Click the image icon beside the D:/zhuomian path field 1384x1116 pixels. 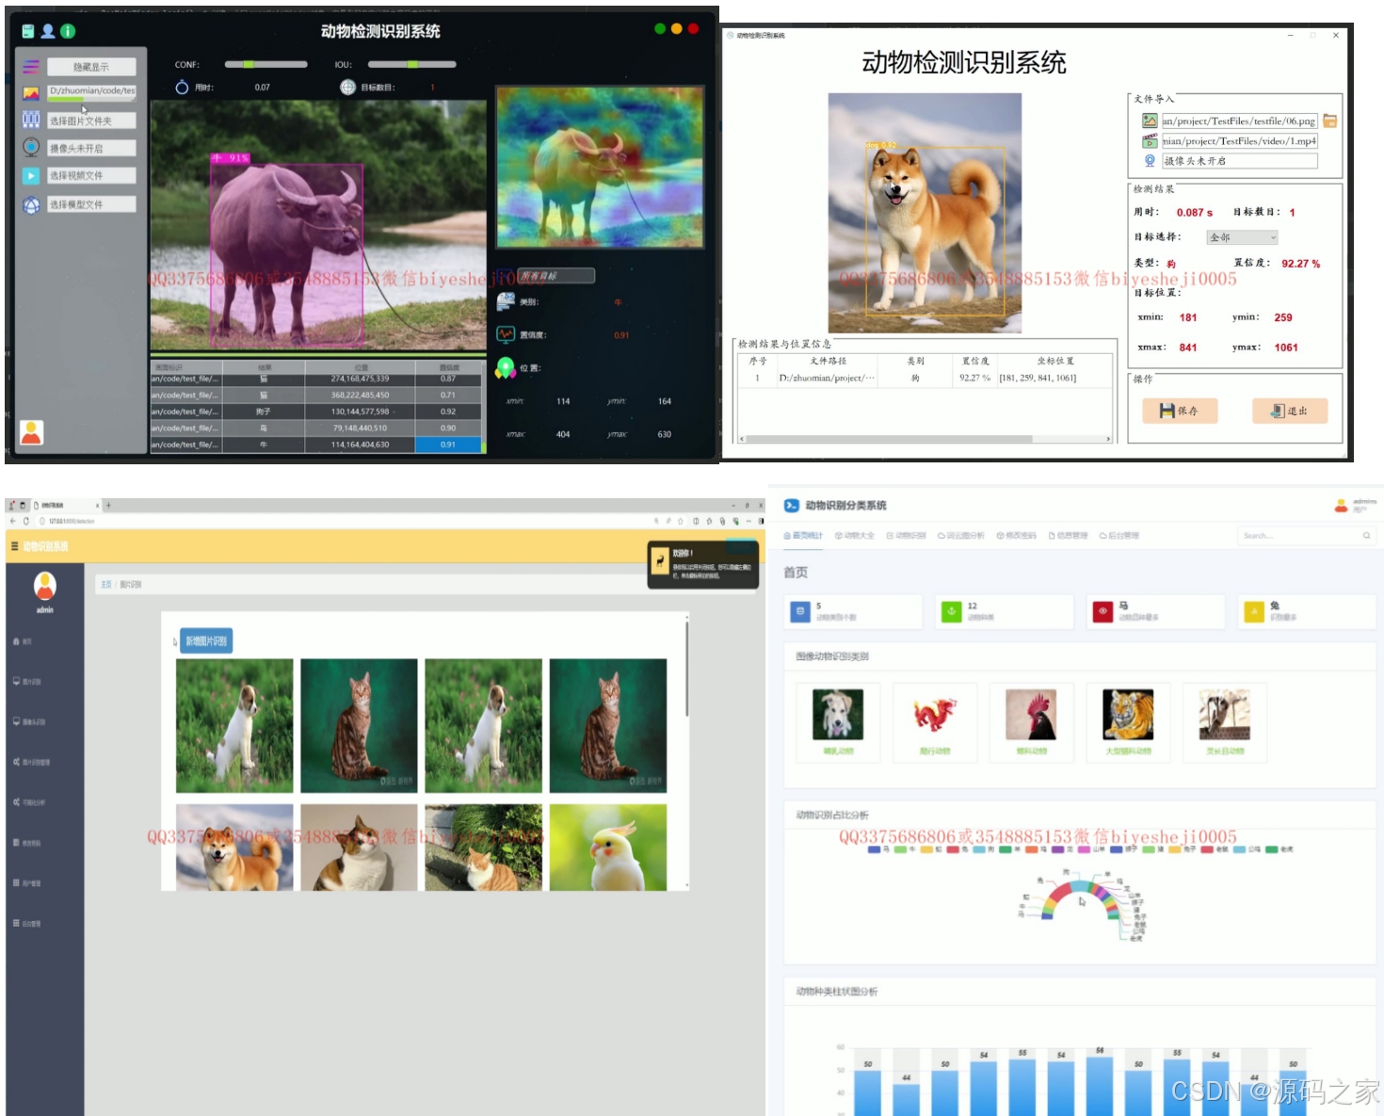(x=31, y=93)
